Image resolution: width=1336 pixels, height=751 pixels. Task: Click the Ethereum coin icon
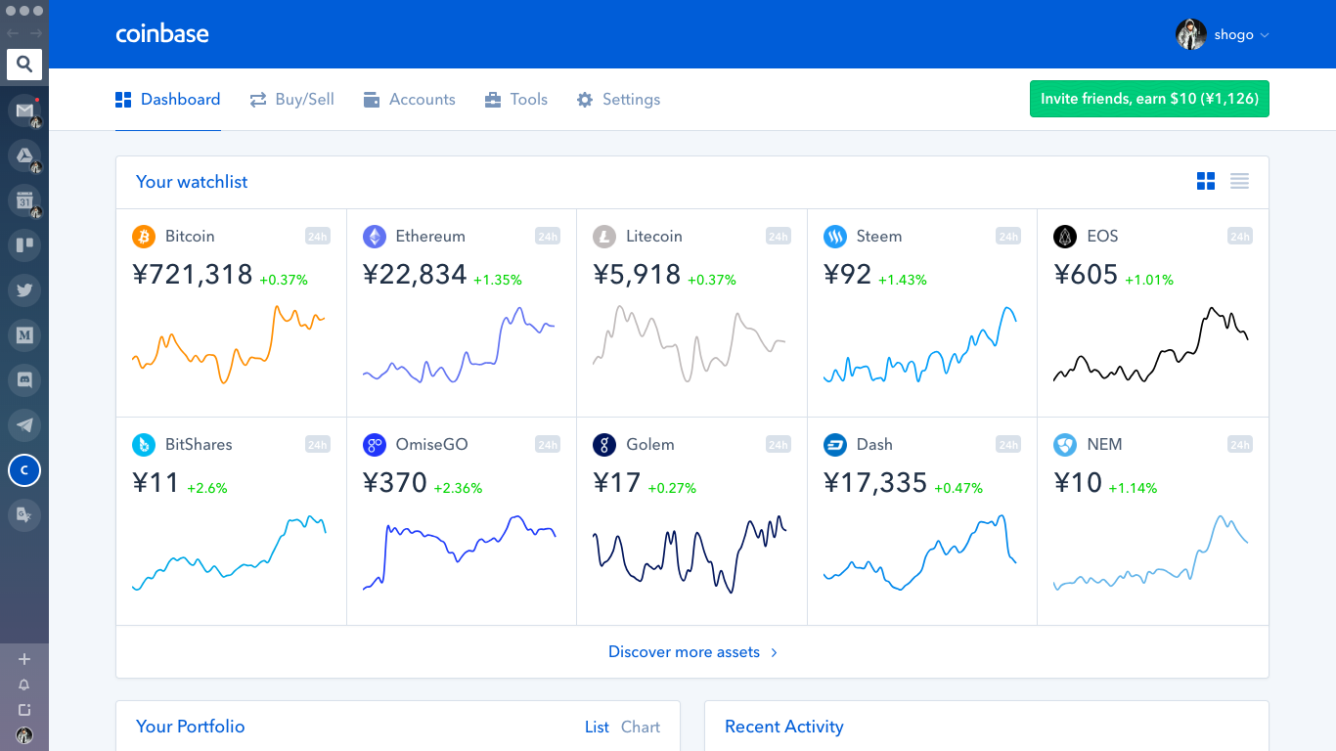375,237
